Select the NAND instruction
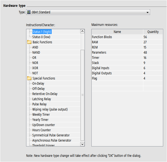167x162 pixels. click(x=36, y=52)
